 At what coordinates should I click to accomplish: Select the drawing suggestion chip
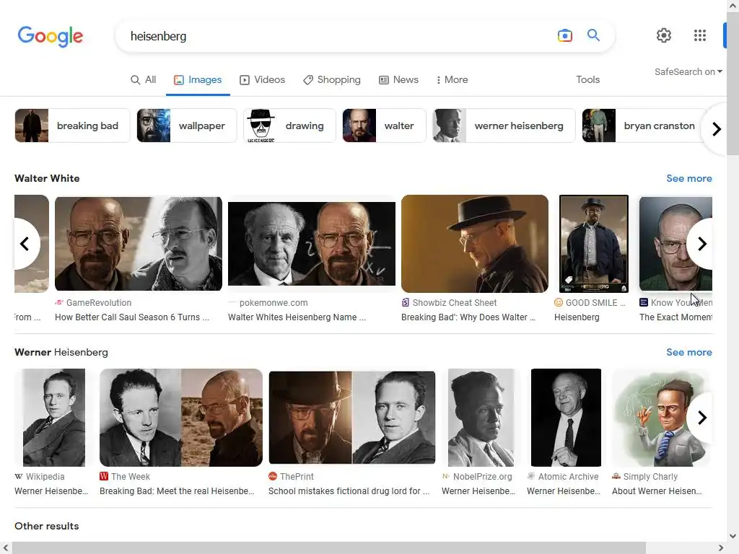(x=289, y=126)
